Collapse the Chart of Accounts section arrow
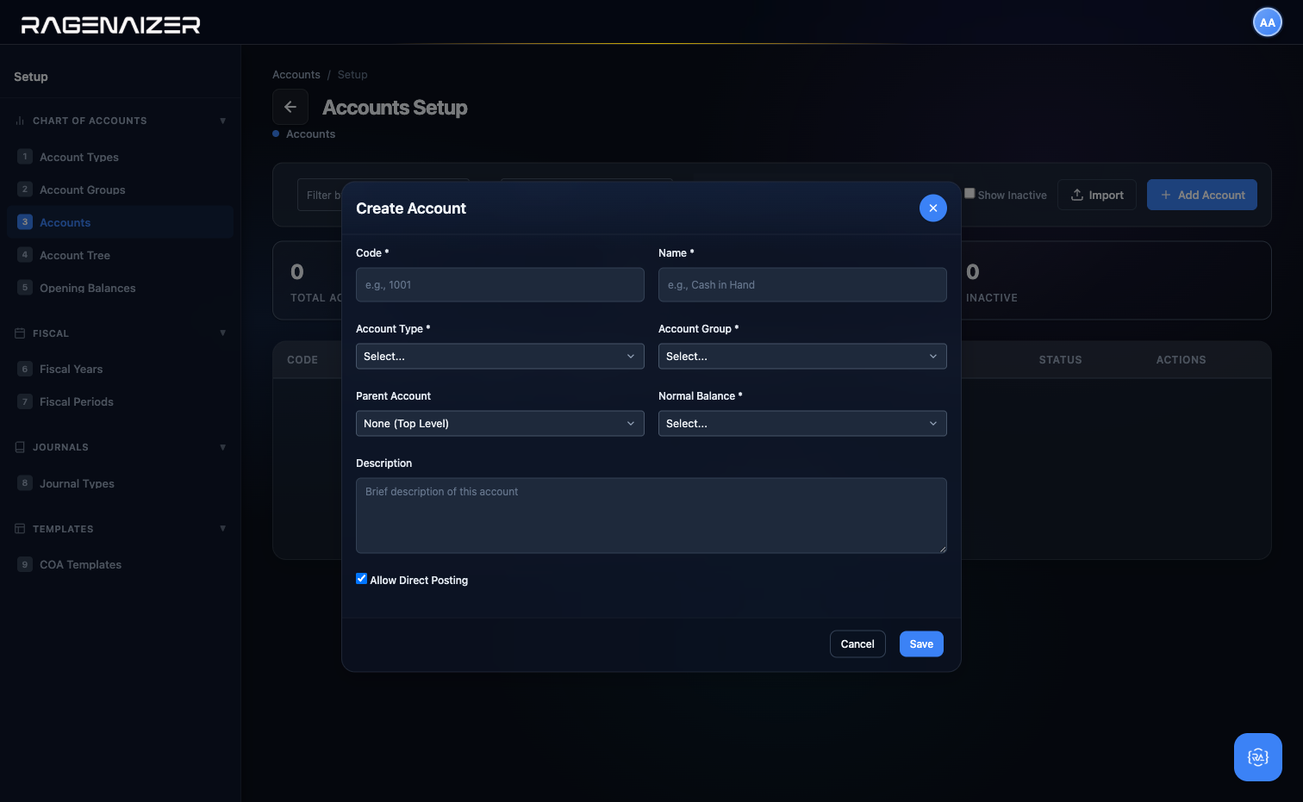 tap(223, 121)
